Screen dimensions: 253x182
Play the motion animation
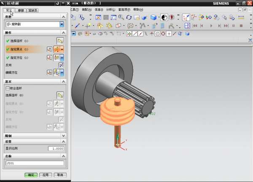pos(211,26)
